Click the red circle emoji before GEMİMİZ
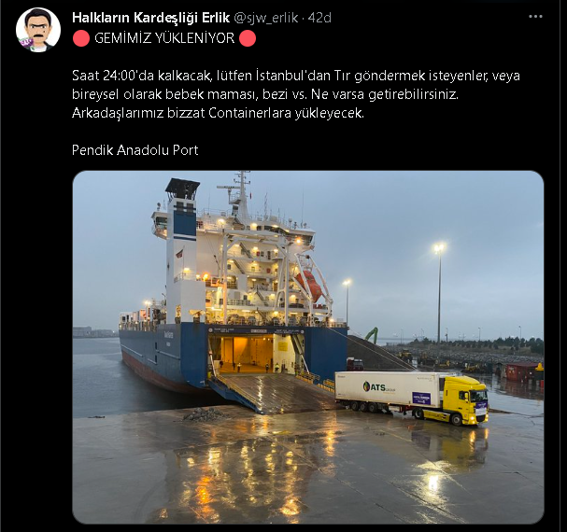This screenshot has height=532, width=567. pyautogui.click(x=81, y=38)
